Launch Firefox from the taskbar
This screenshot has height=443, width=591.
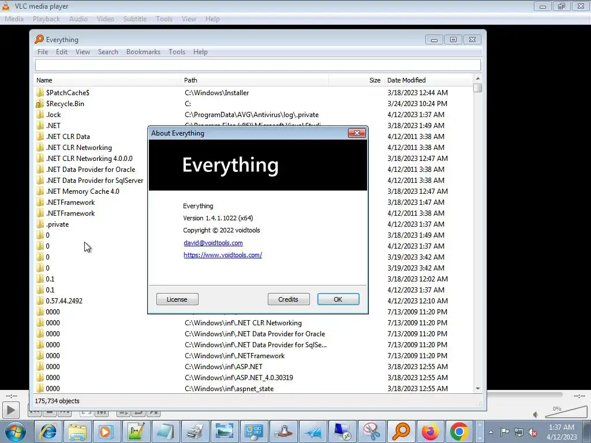pos(430,431)
